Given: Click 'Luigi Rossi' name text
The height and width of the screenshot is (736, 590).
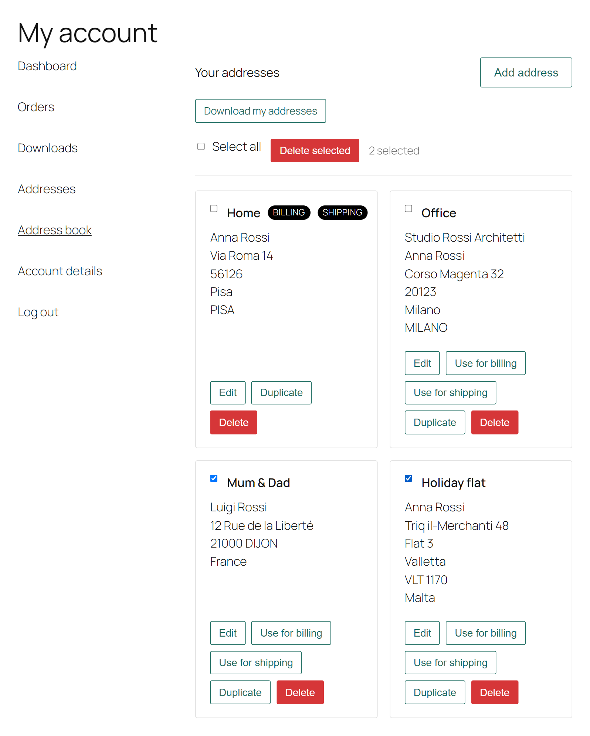Looking at the screenshot, I should tap(238, 507).
